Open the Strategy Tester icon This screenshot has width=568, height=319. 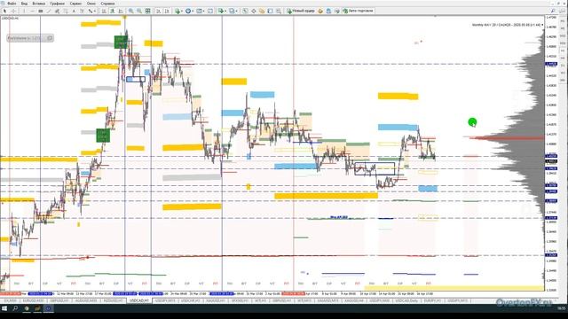tap(279, 11)
